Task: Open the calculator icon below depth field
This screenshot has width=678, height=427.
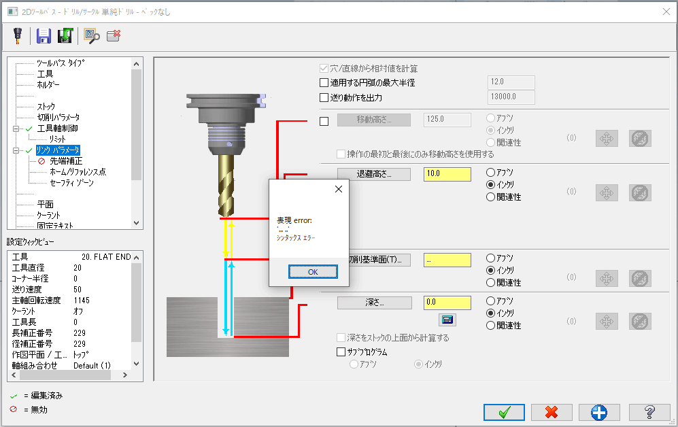Action: click(x=447, y=320)
